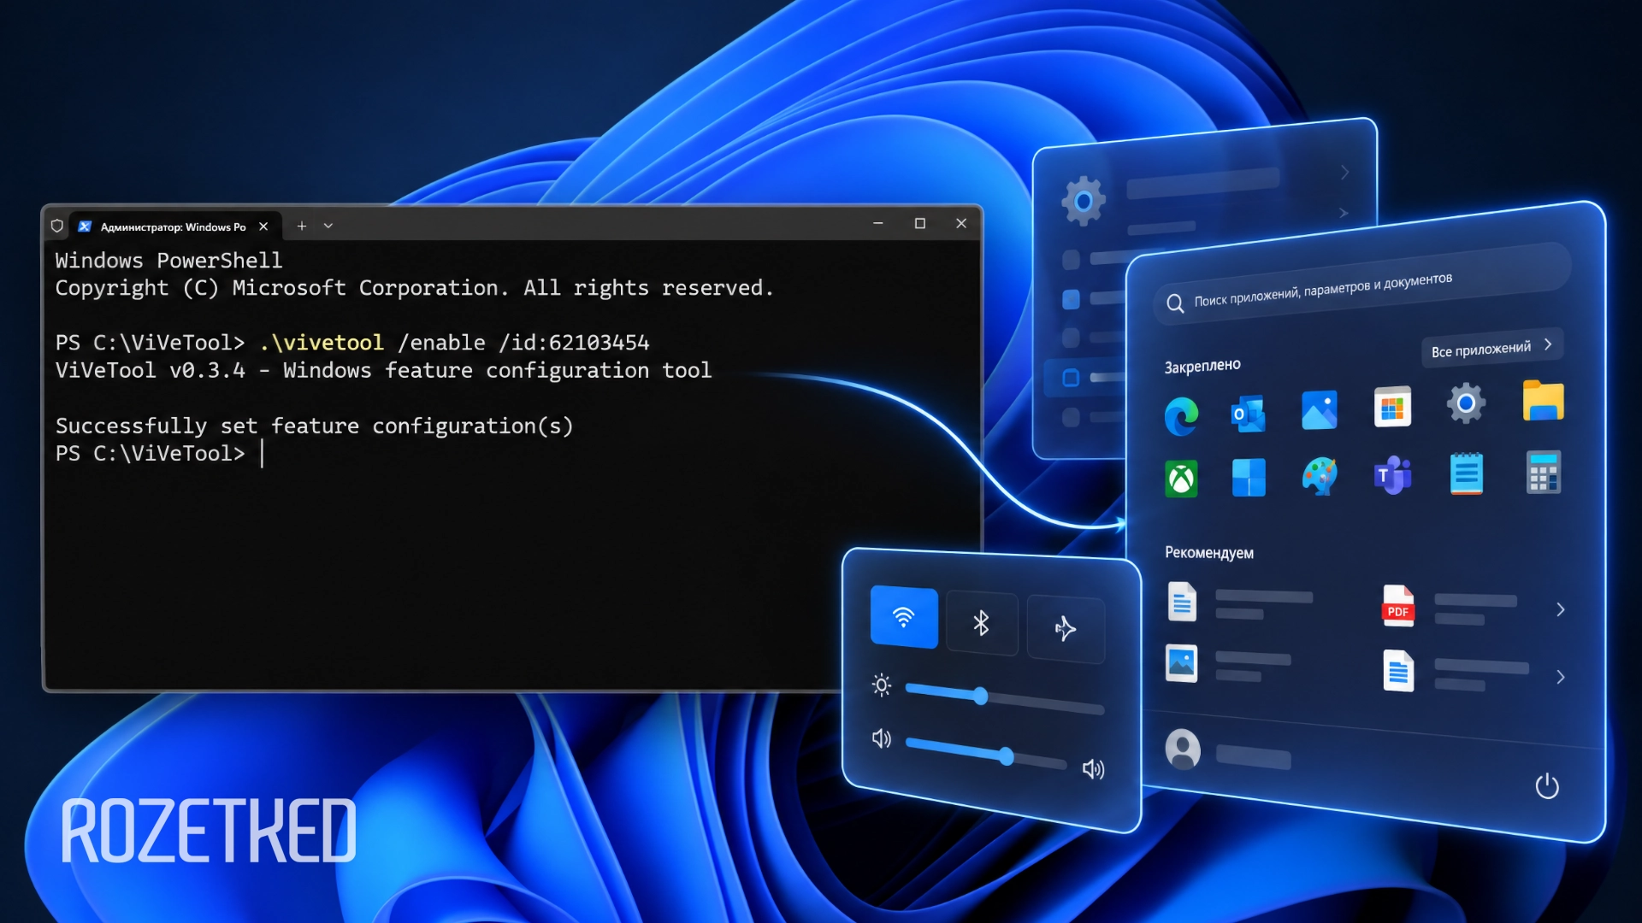Open the recommended PDF document

pos(1397,606)
